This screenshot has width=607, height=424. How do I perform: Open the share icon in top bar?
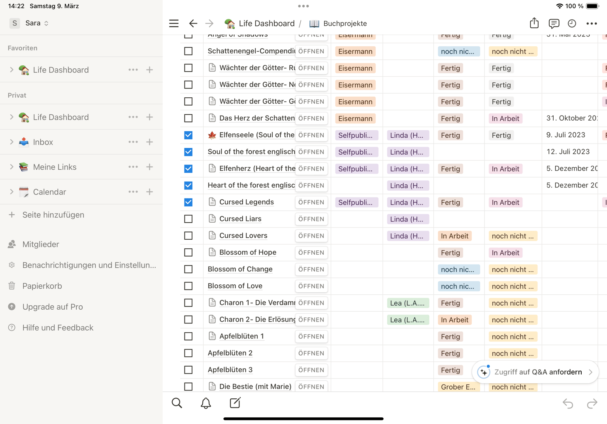534,23
